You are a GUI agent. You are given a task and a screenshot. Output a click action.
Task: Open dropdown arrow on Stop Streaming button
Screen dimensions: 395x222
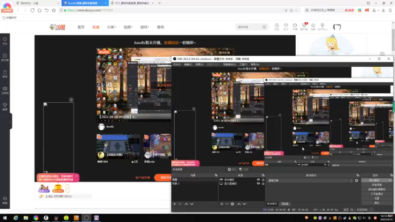(390, 180)
